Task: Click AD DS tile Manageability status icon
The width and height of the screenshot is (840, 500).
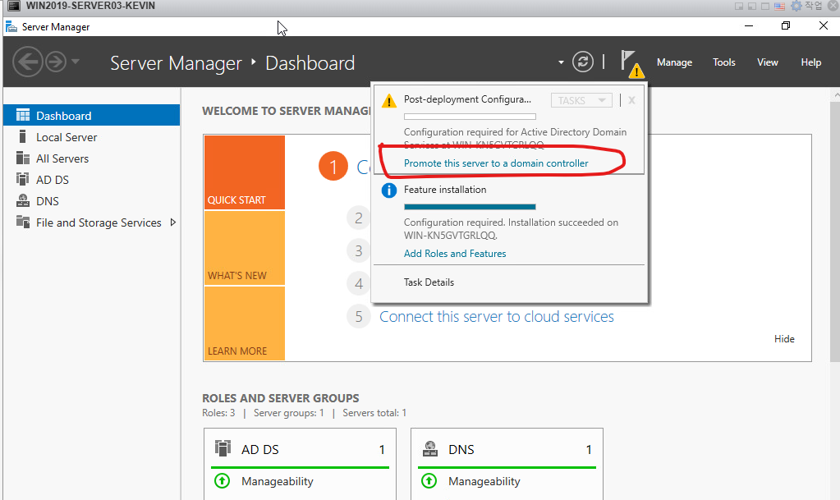Action: tap(222, 481)
